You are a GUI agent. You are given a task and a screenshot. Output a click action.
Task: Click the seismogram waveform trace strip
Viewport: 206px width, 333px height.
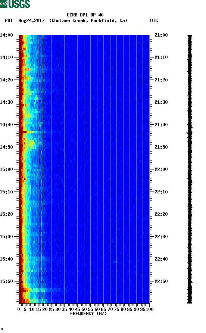pos(190,169)
